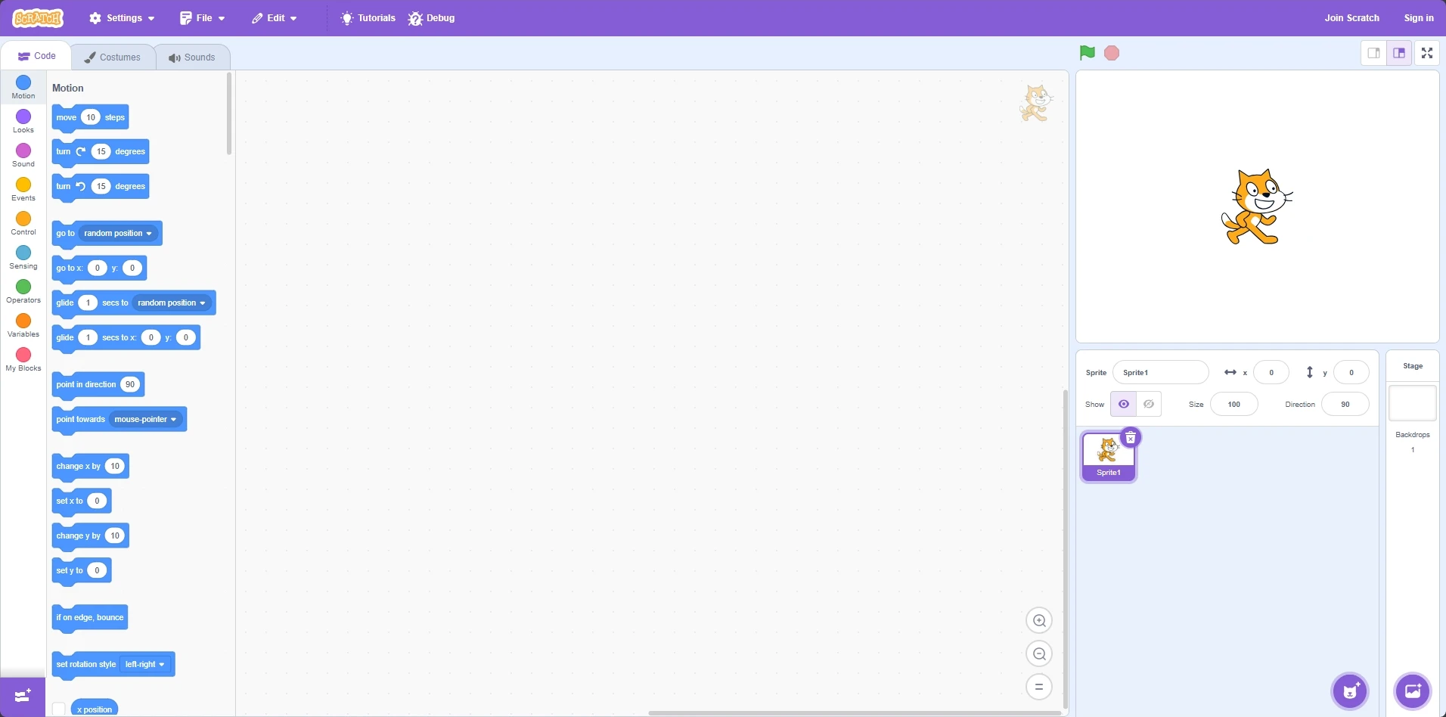Enable the x position stage monitor
The image size is (1446, 717).
57,709
